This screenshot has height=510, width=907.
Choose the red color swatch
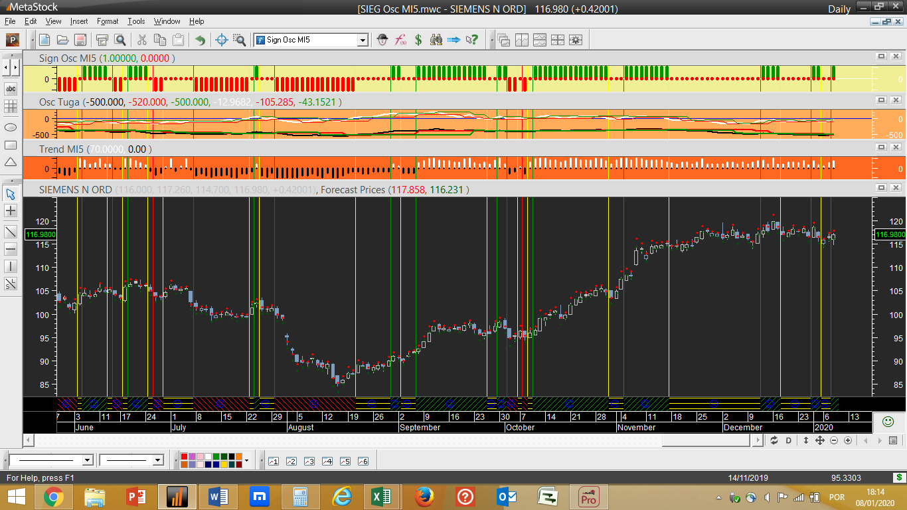tap(185, 456)
